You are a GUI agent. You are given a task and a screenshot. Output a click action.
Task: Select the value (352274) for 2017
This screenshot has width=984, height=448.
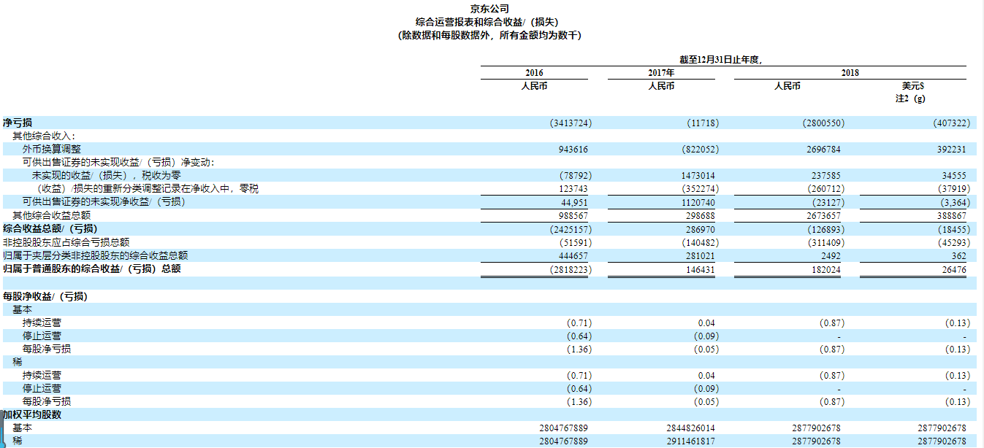click(x=700, y=189)
